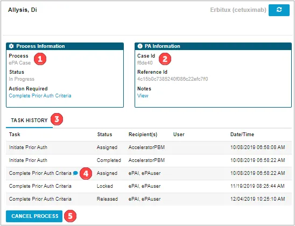Open the comment bubble on Complete Prior Auth Criteria
295x226 pixels.
pos(75,173)
